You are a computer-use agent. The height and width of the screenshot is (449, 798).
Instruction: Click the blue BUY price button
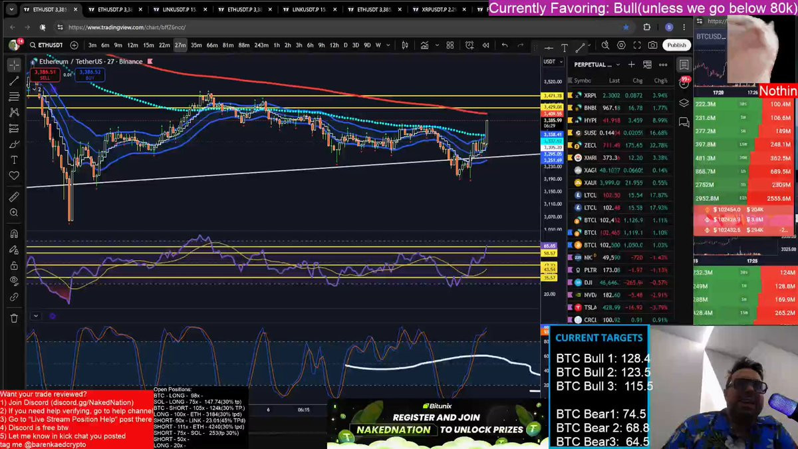coord(89,75)
